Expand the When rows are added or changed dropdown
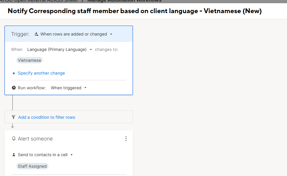Image resolution: width=287 pixels, height=176 pixels. point(74,34)
